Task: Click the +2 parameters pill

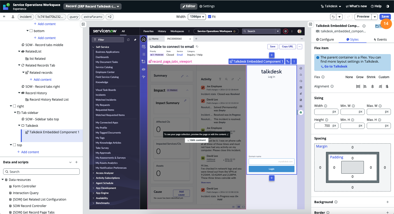Action: (x=110, y=17)
